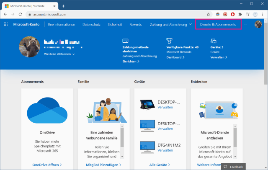The height and width of the screenshot is (170, 268).
Task: Open the Datenschutz tab
Action: pos(91,24)
